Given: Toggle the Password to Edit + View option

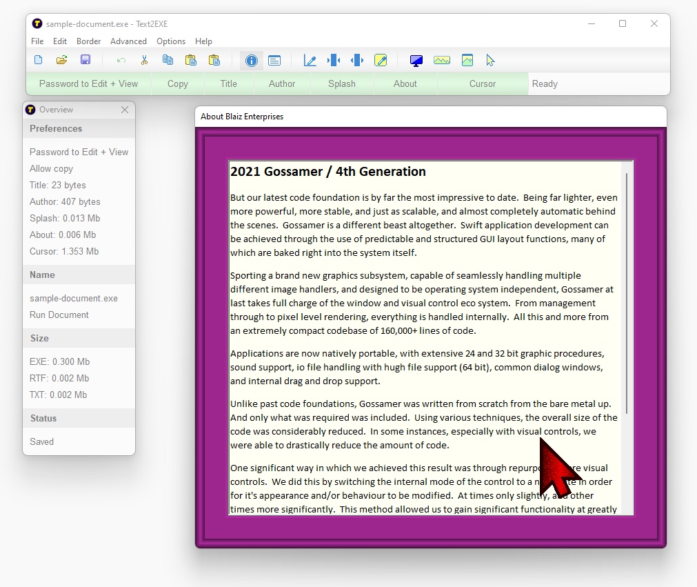Looking at the screenshot, I should 89,83.
